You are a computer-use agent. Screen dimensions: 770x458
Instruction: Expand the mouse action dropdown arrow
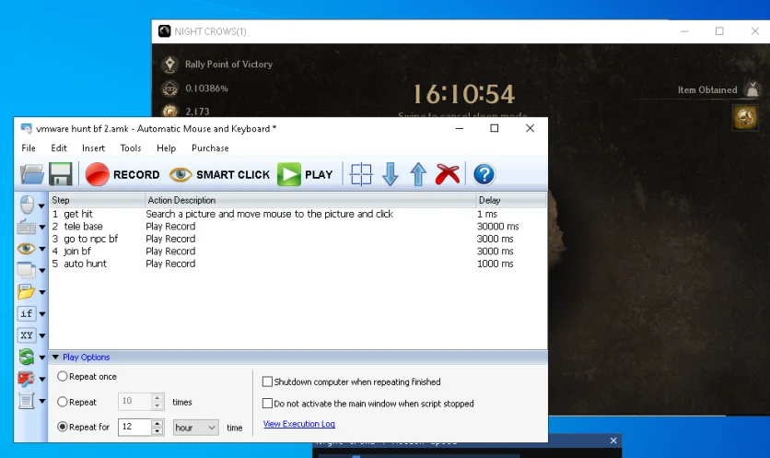(x=41, y=206)
